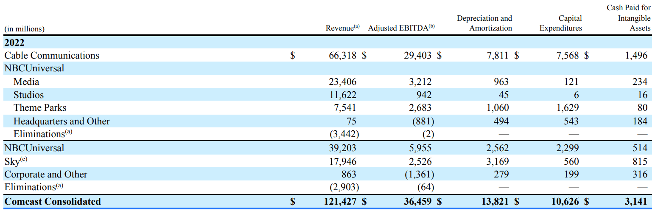Click Media Adjusted EBITDA 3,212

click(x=420, y=82)
